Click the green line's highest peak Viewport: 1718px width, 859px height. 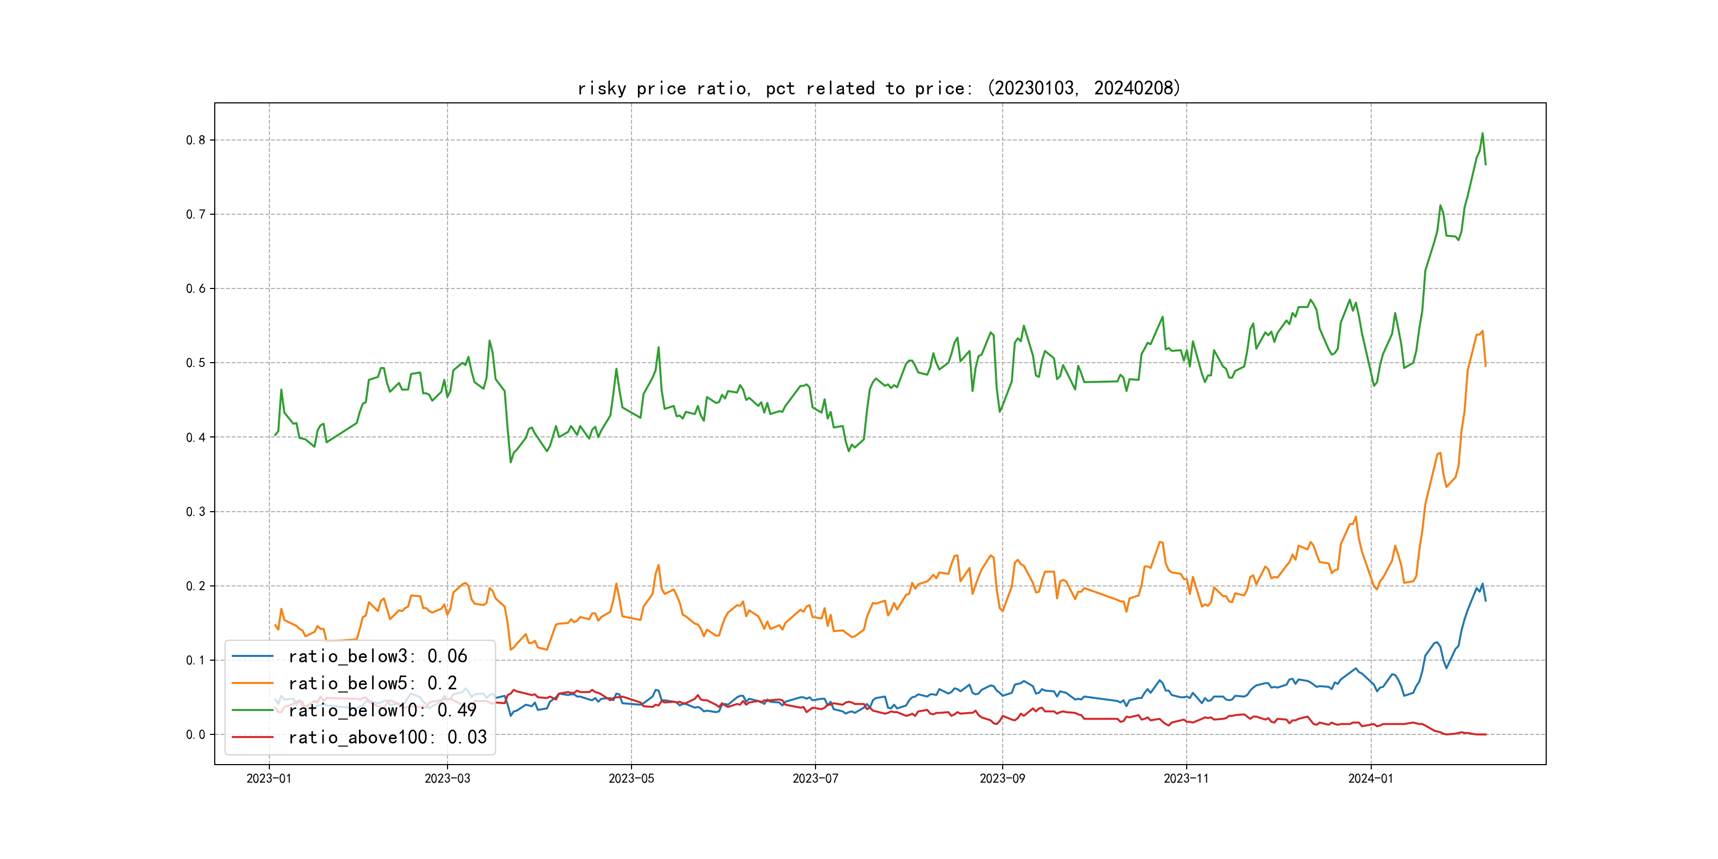1483,134
